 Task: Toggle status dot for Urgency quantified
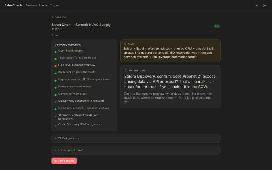56,80
